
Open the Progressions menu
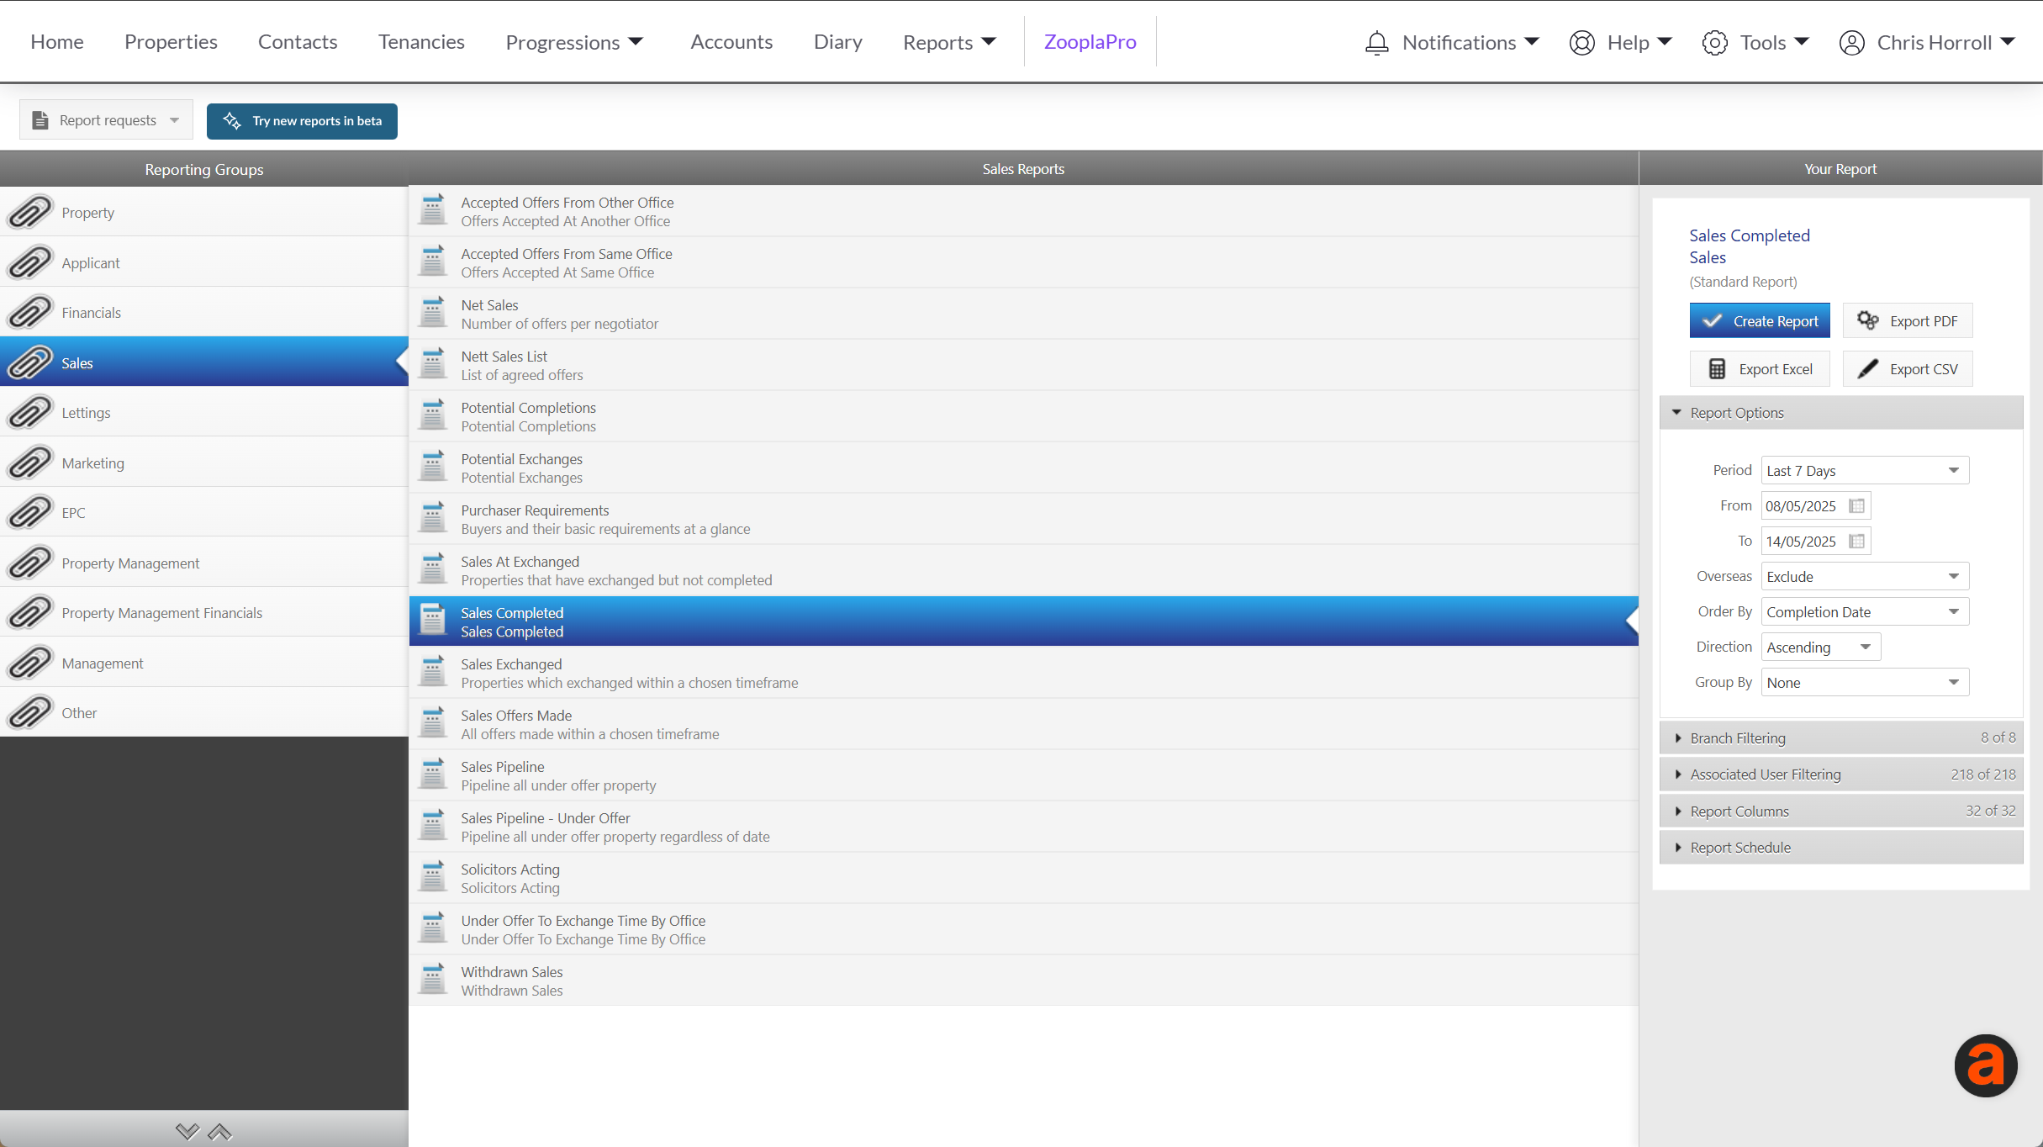574,42
